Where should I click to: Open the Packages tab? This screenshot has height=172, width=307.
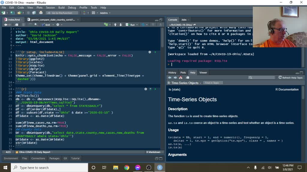click(x=54, y=158)
